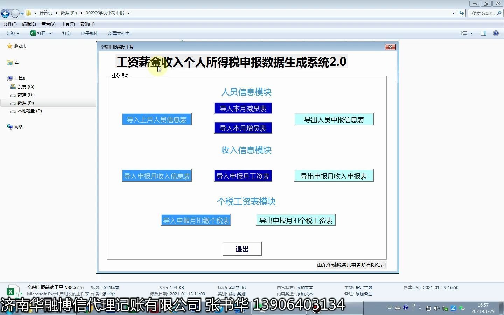
Task: Open the 工具 menu
Action: pos(68,24)
